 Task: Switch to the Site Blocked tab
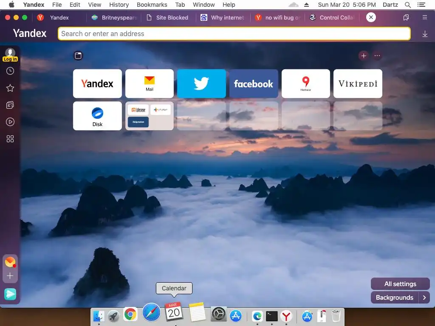[x=168, y=17]
